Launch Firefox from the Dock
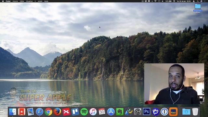This screenshot has height=117, width=208. click(x=57, y=112)
